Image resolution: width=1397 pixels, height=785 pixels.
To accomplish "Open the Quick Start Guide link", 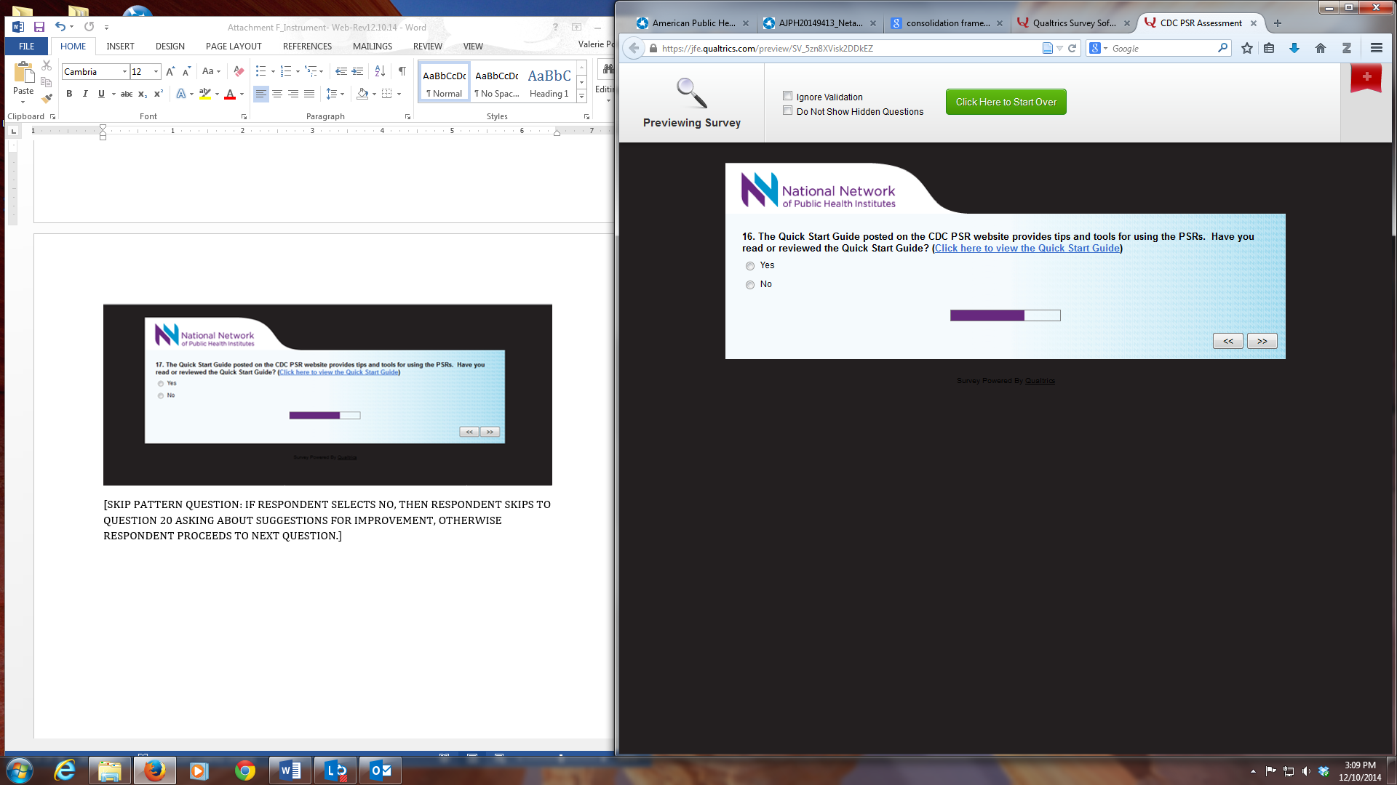I will (1027, 249).
